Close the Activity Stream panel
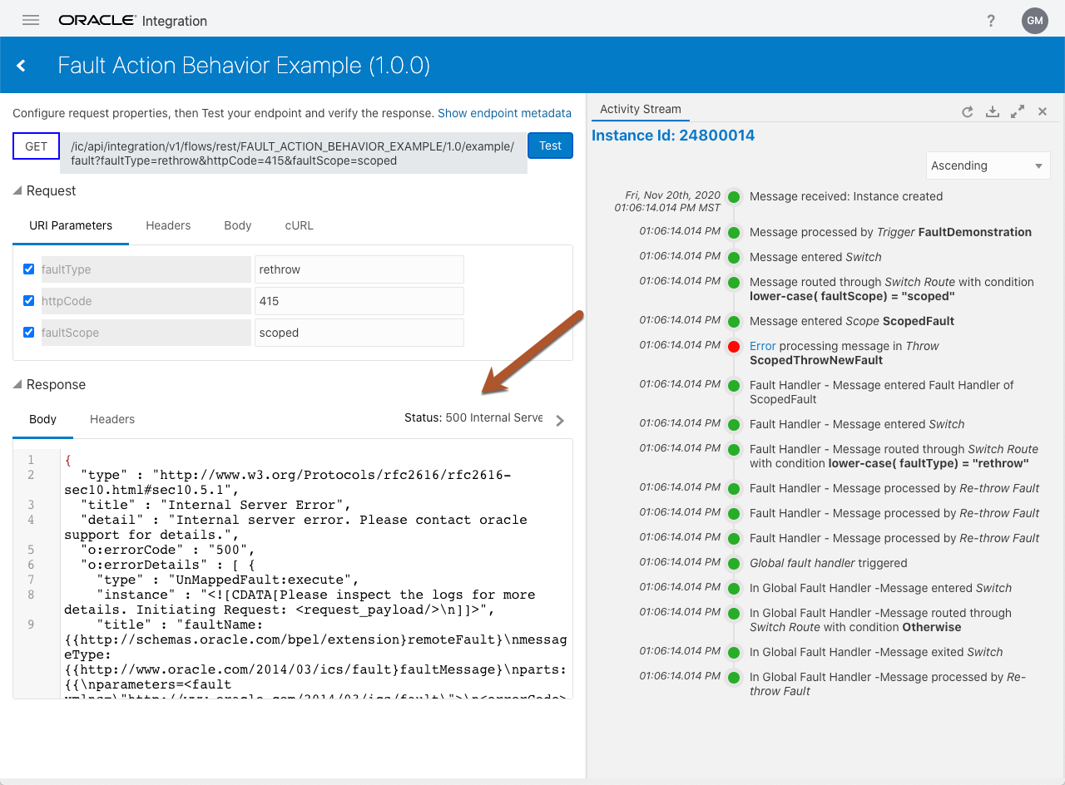The image size is (1065, 785). (x=1042, y=111)
